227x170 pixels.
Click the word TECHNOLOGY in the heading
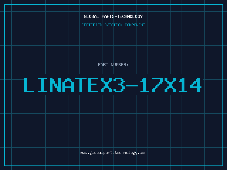click(x=130, y=16)
